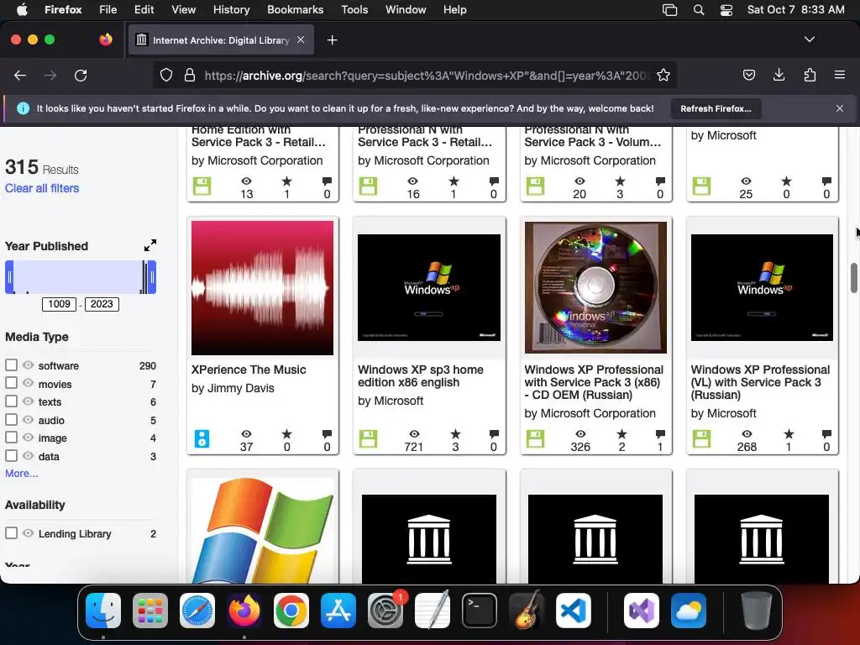The height and width of the screenshot is (645, 860).
Task: Open the Windows XP CD disc thumbnail
Action: [595, 287]
